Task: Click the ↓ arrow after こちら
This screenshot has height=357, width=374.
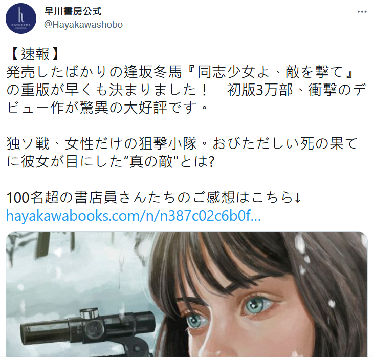Action: pos(297,198)
